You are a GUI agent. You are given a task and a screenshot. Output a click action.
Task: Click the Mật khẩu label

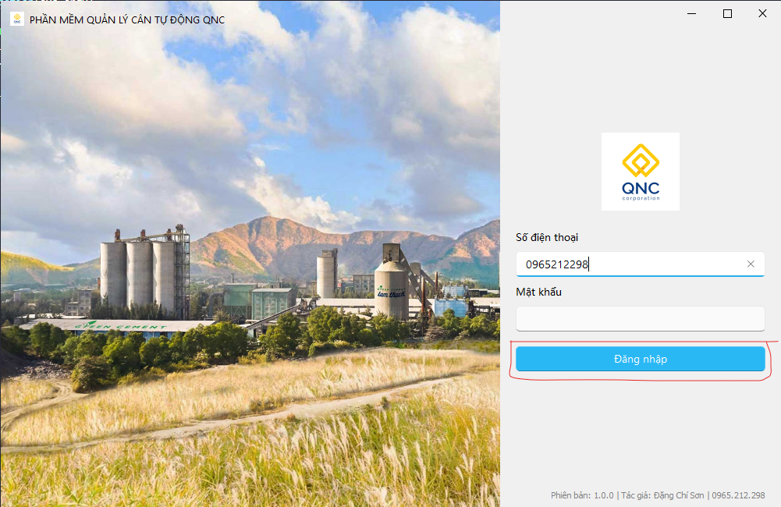tap(538, 292)
